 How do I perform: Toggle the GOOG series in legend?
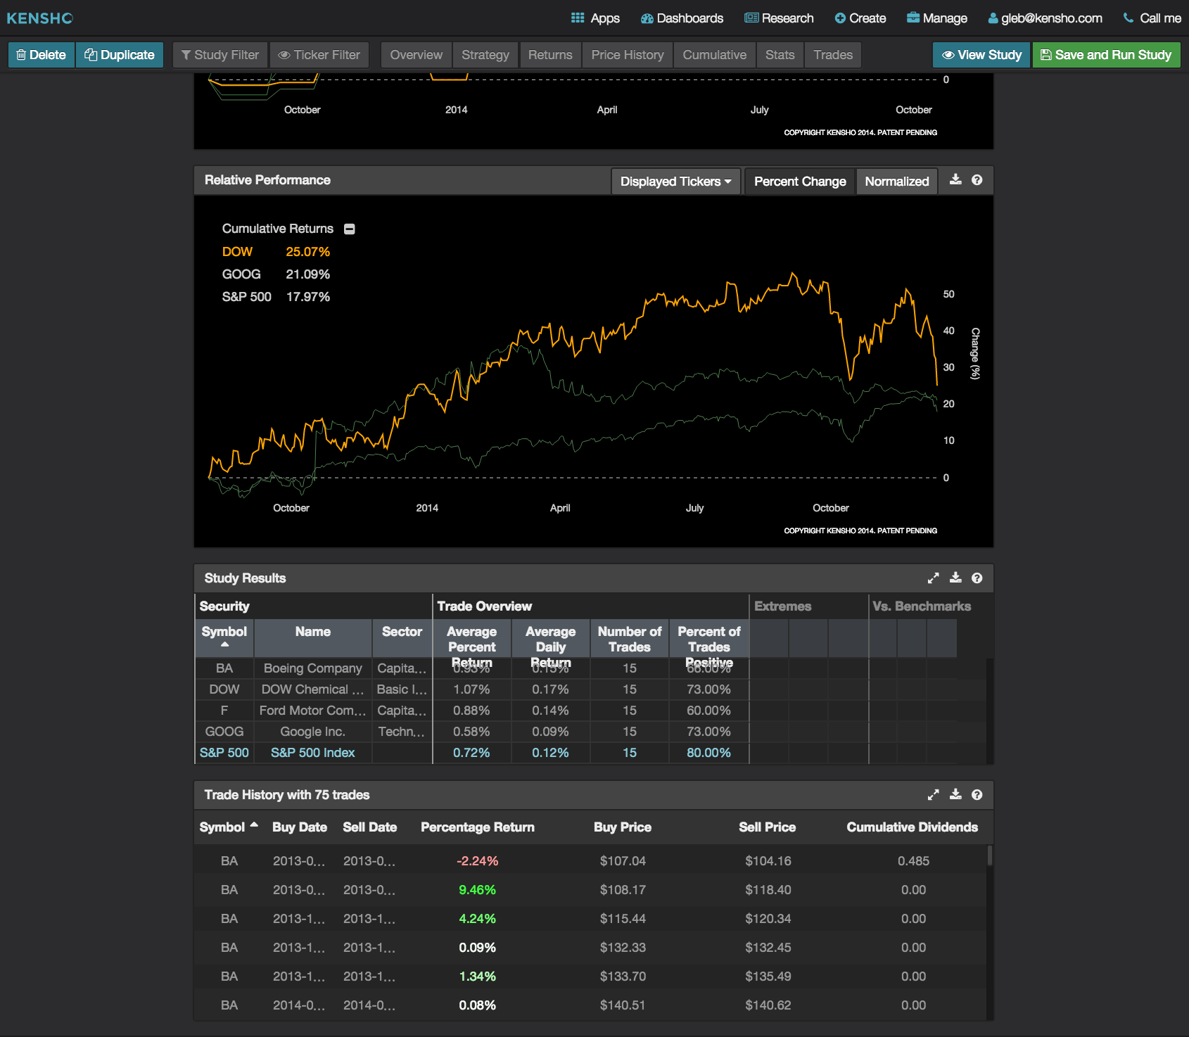[276, 274]
